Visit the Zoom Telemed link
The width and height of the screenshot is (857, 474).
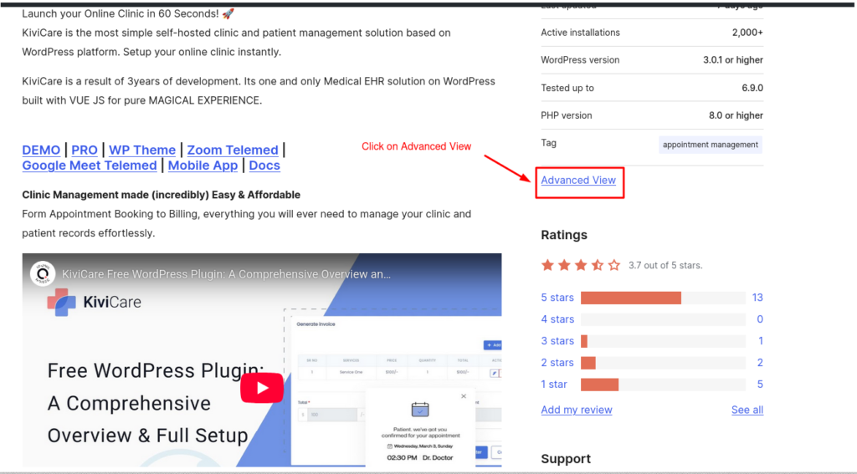pos(233,150)
